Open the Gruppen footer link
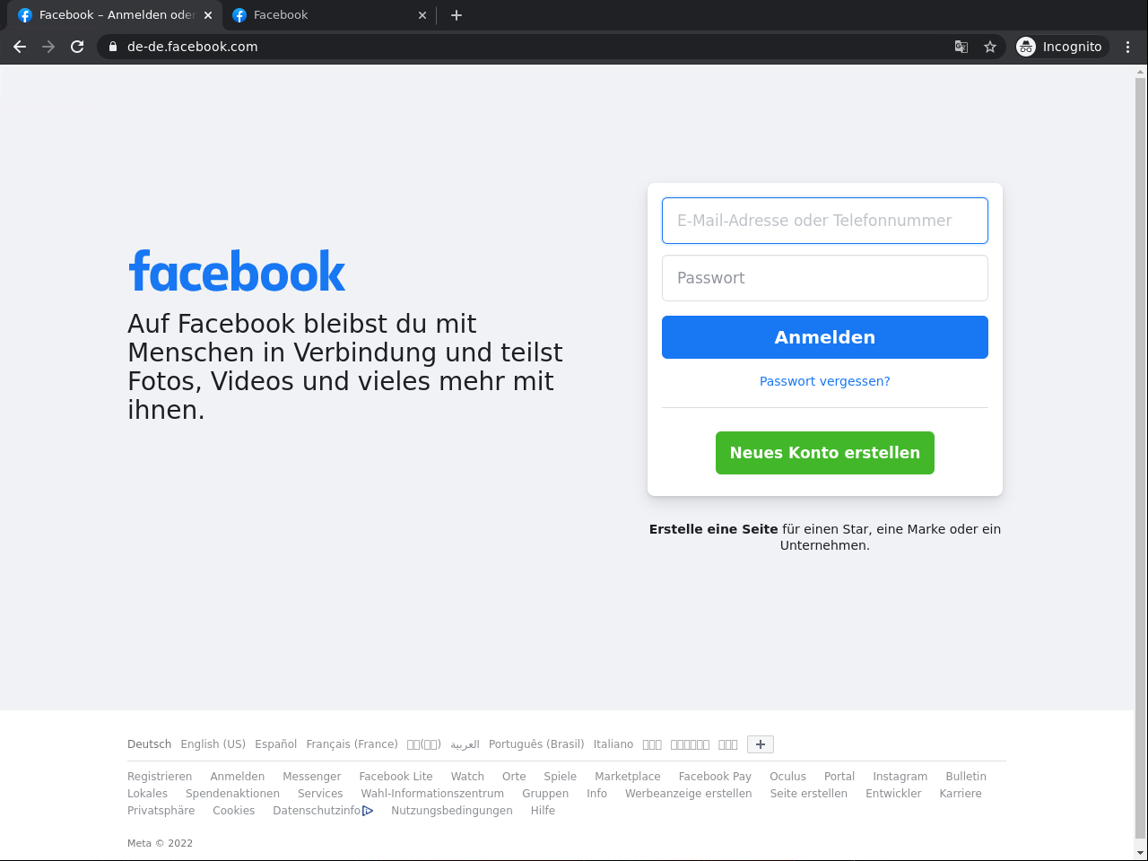 tap(545, 794)
